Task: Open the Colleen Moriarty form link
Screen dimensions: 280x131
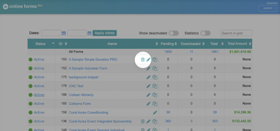Action: [x=81, y=95]
